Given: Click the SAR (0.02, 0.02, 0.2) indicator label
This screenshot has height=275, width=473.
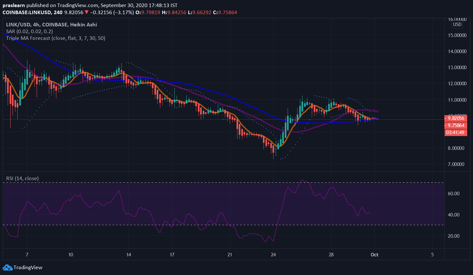Looking at the screenshot, I should click(29, 31).
